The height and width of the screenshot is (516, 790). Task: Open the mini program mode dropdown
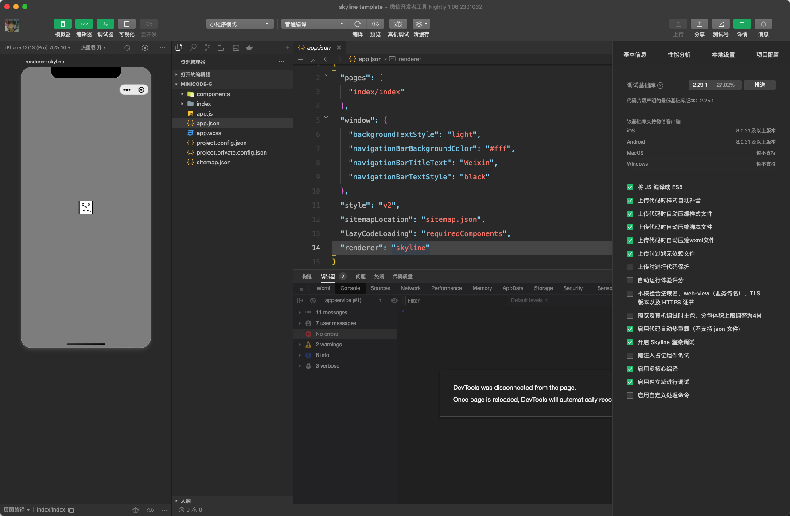coord(239,24)
